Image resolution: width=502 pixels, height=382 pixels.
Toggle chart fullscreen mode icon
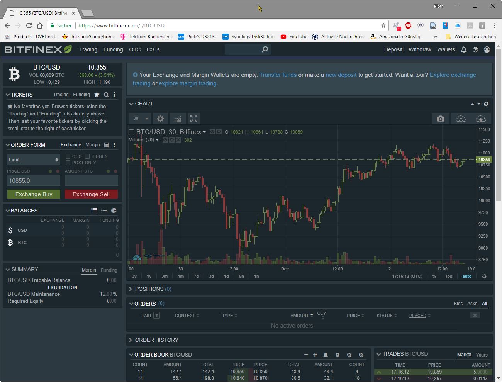pyautogui.click(x=194, y=119)
